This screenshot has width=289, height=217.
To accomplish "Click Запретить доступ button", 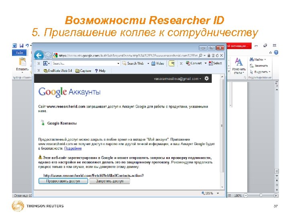I will (110, 181).
